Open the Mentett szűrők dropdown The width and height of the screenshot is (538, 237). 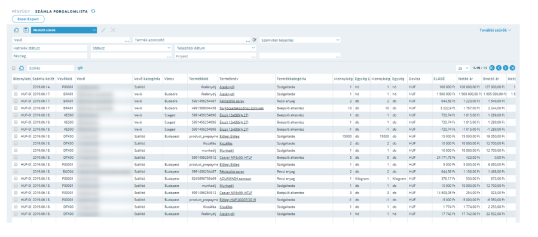point(64,30)
